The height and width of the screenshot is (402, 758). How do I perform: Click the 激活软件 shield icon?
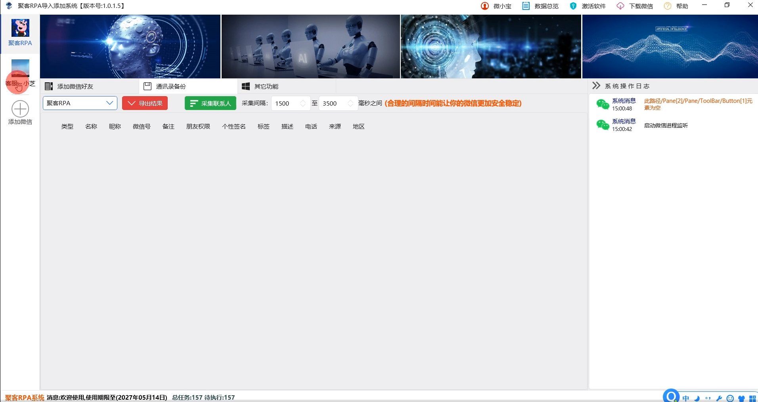(572, 6)
